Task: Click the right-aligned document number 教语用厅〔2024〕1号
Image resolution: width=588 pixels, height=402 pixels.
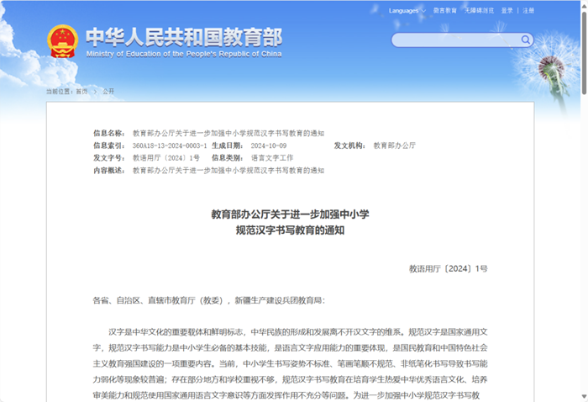Action: [448, 268]
